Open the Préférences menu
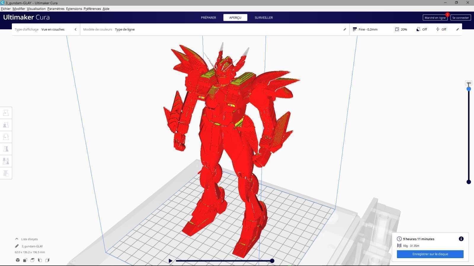 (92, 9)
